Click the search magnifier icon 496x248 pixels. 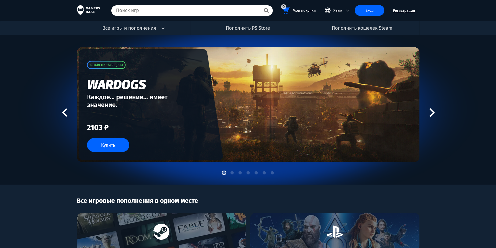pyautogui.click(x=266, y=10)
